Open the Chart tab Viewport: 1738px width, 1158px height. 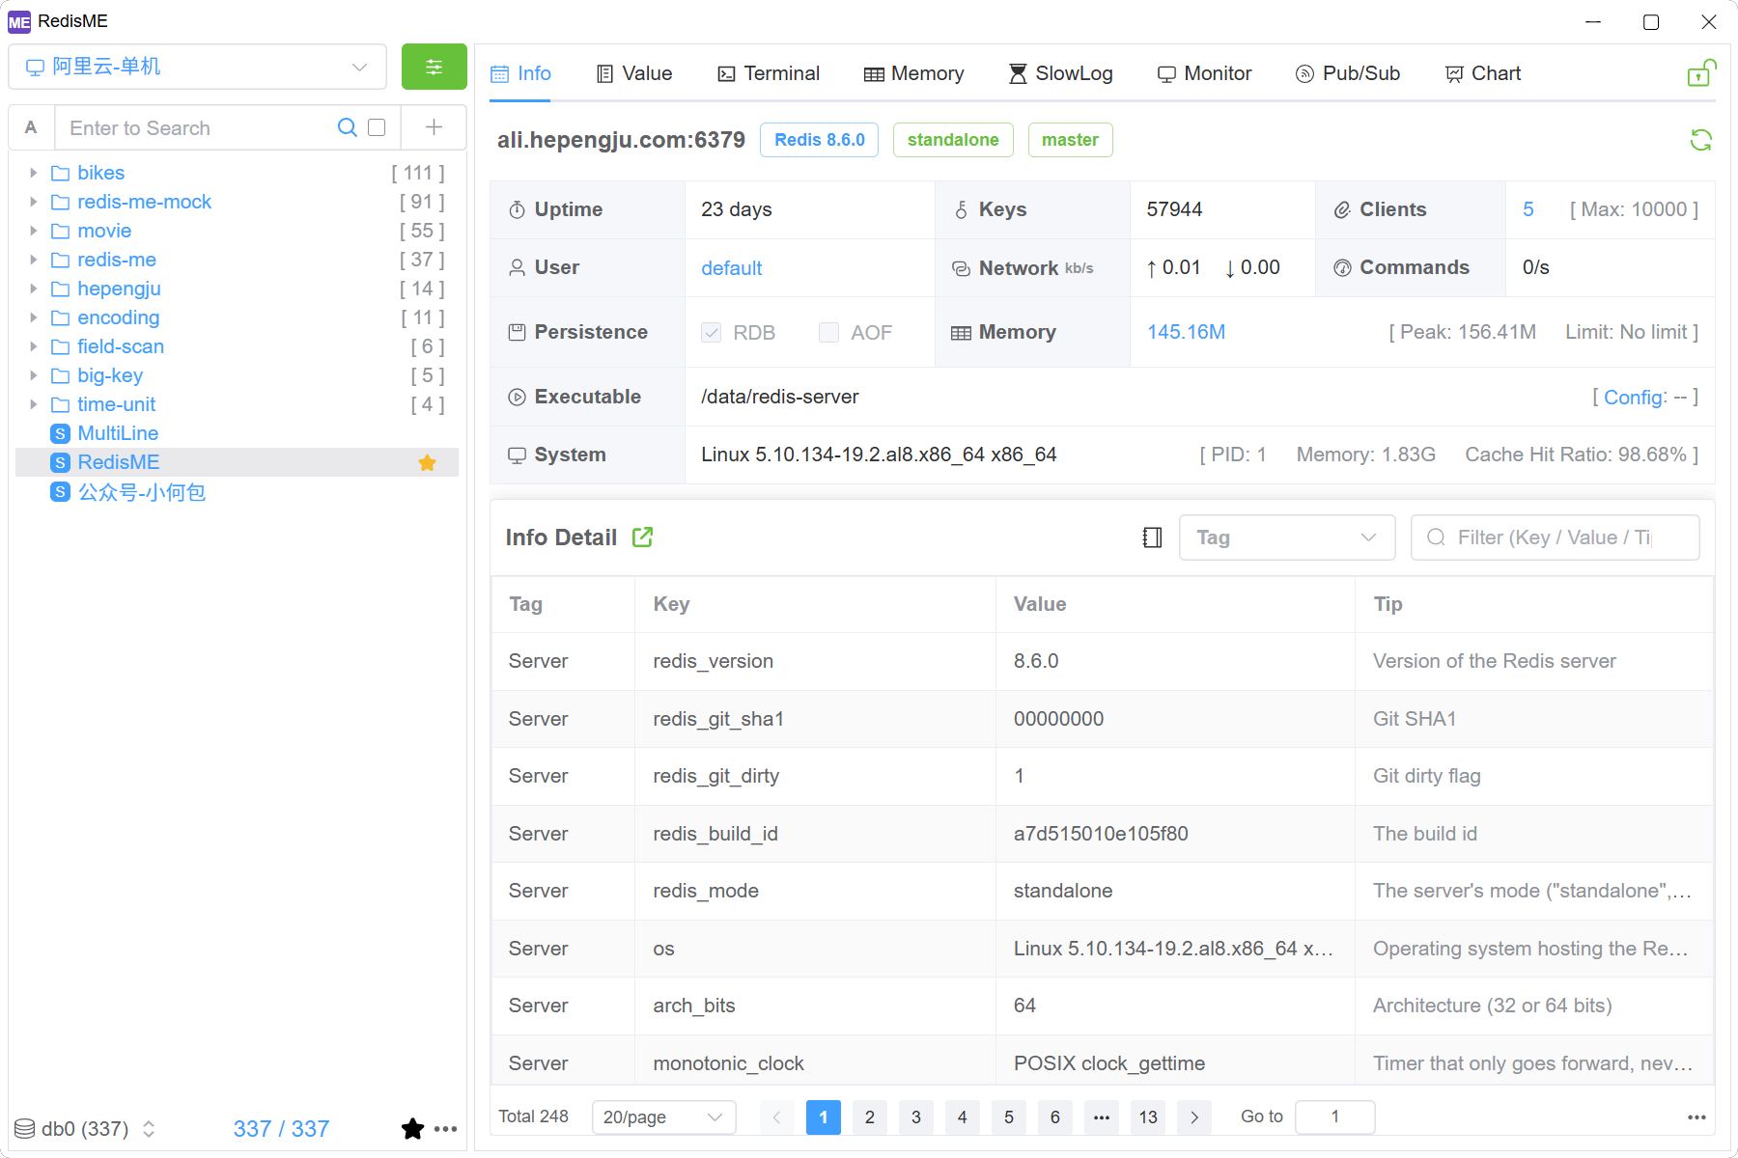1482,73
